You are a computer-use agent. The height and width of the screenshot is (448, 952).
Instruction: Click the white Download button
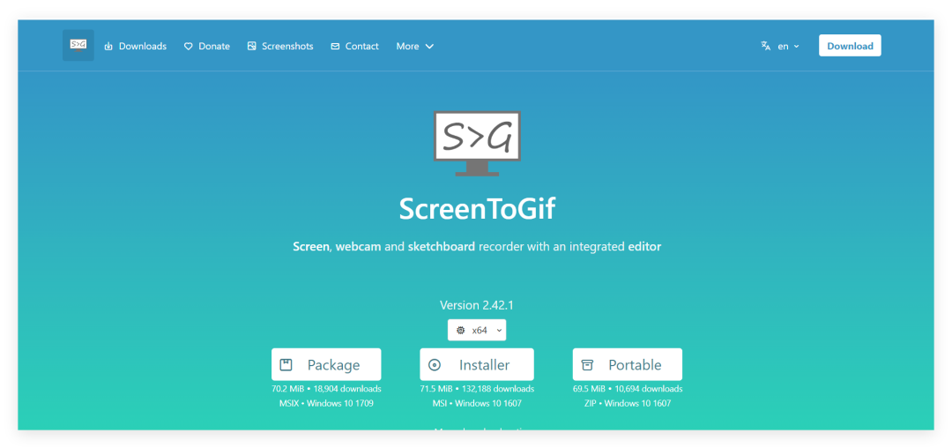(x=850, y=46)
